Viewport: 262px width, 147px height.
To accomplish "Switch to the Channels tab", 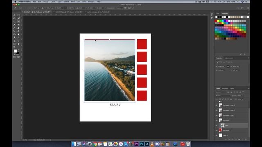I will tap(225, 89).
